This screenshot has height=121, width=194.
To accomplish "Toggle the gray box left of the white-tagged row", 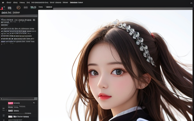I will [4, 116].
